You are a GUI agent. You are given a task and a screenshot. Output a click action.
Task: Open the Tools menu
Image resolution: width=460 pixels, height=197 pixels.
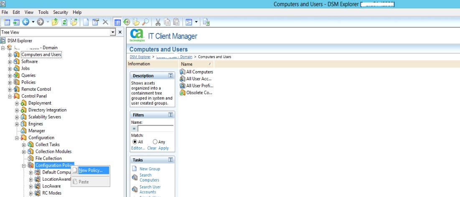(43, 12)
